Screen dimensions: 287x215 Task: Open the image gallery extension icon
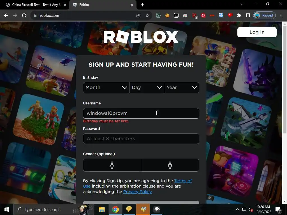tap(185, 16)
